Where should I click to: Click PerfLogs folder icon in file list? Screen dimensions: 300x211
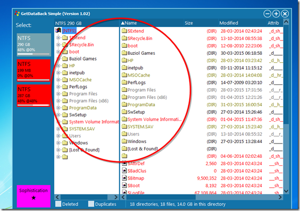(124, 82)
